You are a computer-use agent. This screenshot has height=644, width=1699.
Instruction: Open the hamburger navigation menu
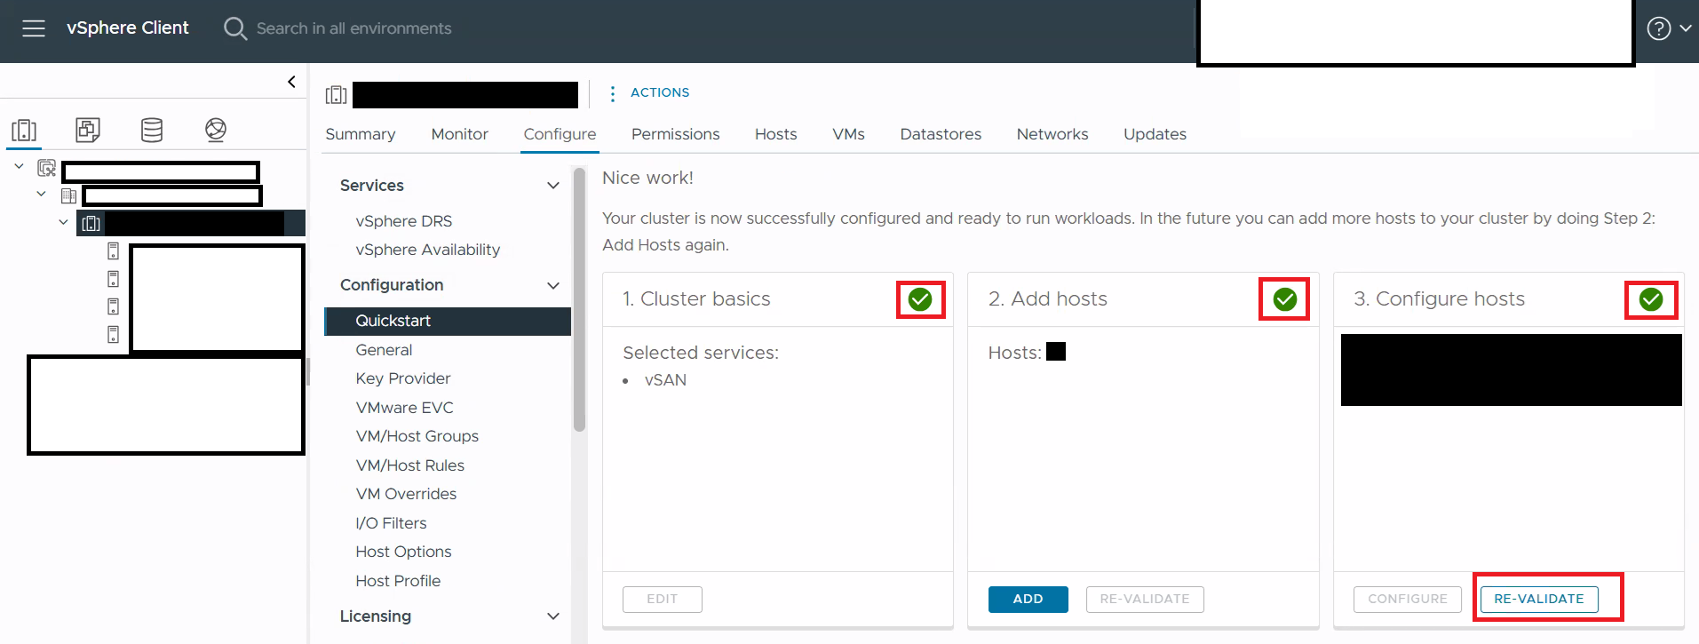34,28
